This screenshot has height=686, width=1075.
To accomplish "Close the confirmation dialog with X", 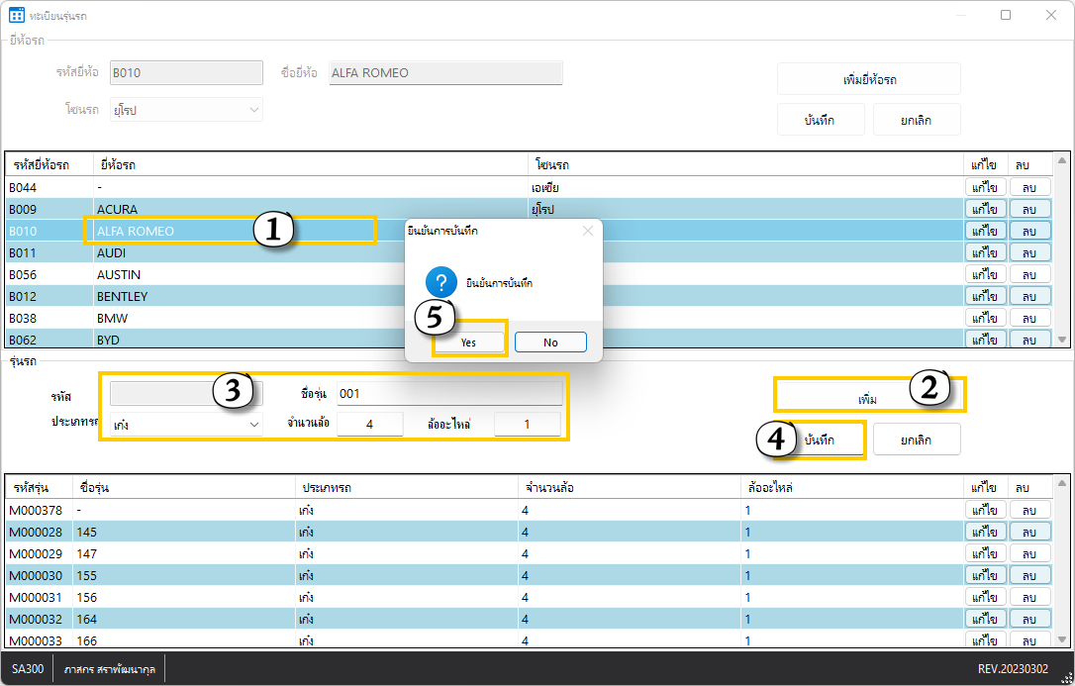I will pos(587,231).
